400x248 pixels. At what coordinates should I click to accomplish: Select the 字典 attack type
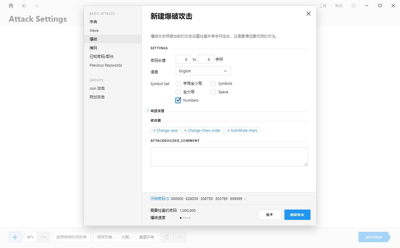[x=113, y=22]
